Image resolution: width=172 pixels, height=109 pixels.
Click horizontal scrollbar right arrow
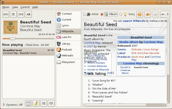[165, 105]
